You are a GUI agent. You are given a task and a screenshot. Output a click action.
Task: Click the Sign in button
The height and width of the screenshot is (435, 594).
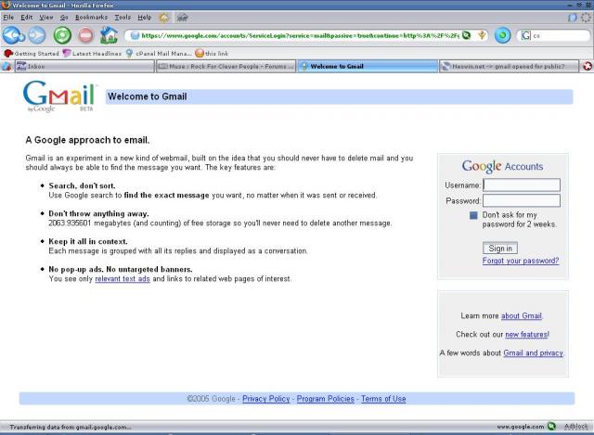[x=500, y=249]
